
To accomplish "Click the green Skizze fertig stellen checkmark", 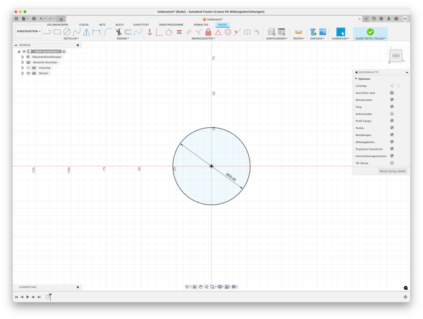I will coord(370,32).
